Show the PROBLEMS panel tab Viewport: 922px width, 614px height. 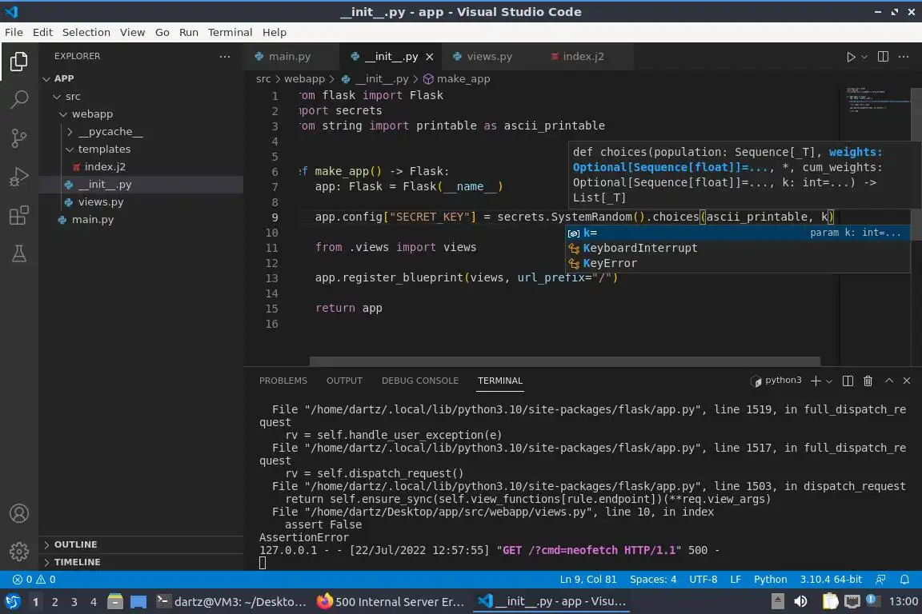pos(283,381)
